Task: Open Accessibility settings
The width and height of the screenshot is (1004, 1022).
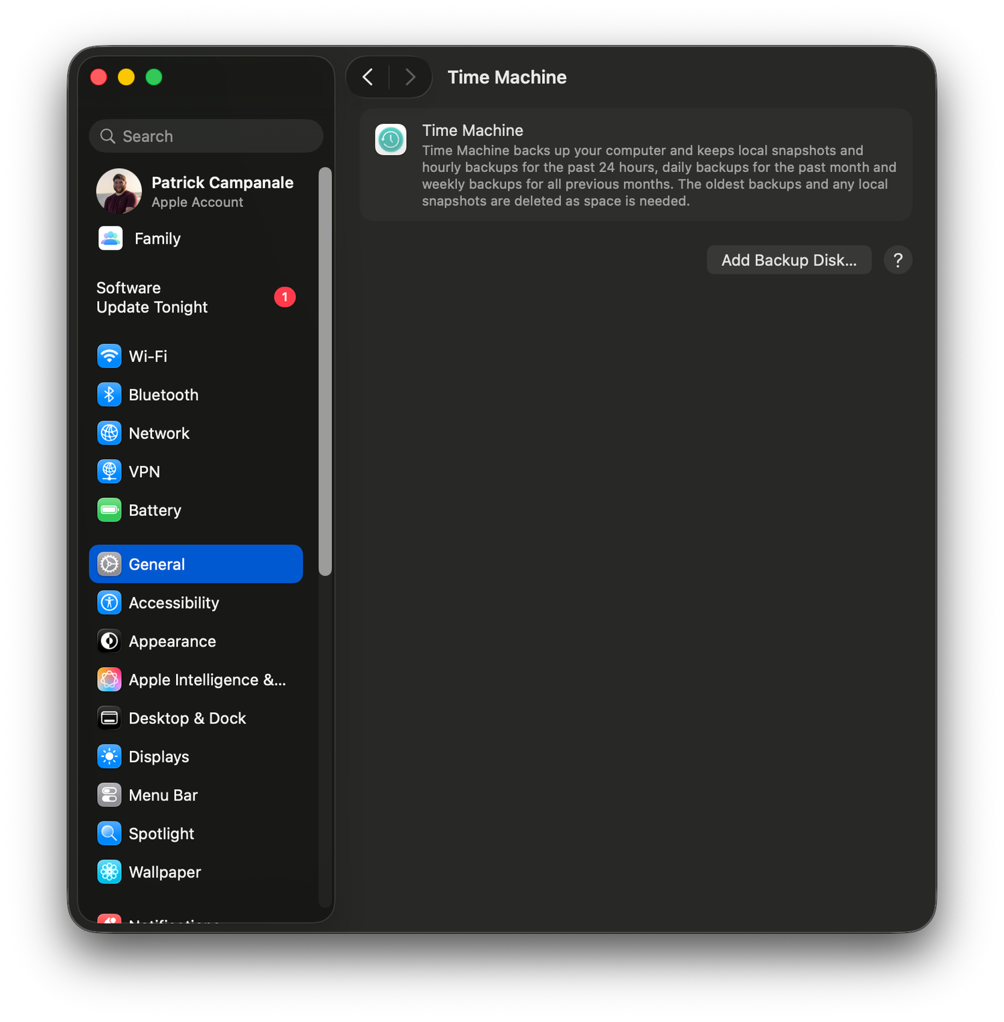Action: (x=173, y=602)
